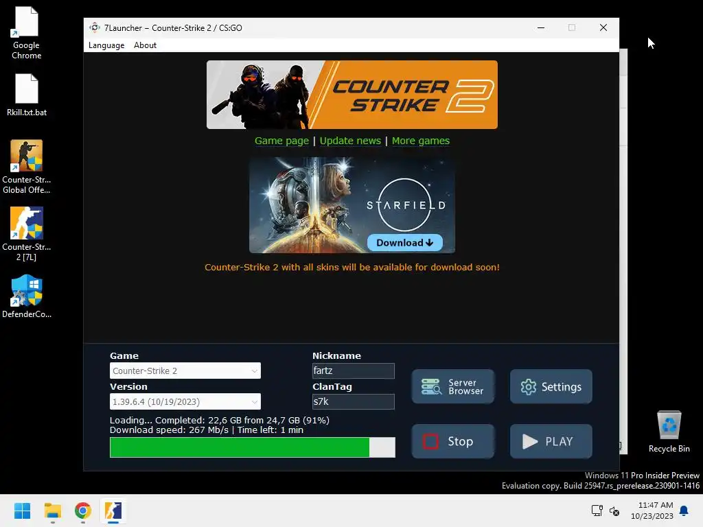Open File Explorer from the taskbar

pyautogui.click(x=52, y=511)
